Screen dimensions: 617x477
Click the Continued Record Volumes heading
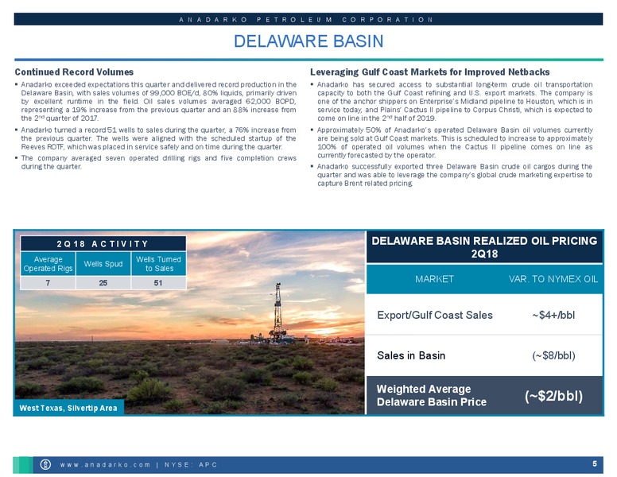74,72
